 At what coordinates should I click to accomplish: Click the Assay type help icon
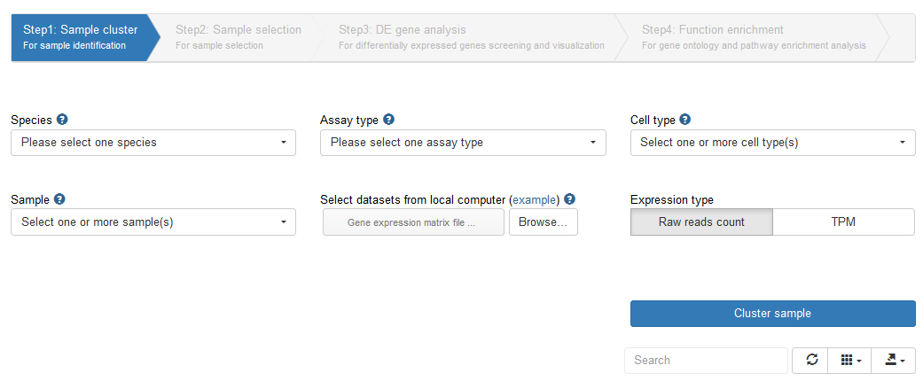(388, 120)
